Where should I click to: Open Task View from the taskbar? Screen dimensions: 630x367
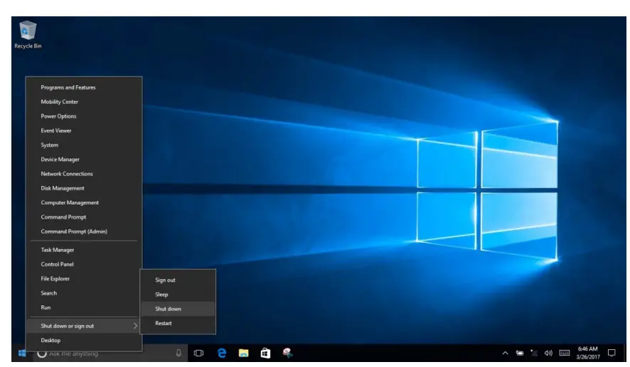coord(198,353)
